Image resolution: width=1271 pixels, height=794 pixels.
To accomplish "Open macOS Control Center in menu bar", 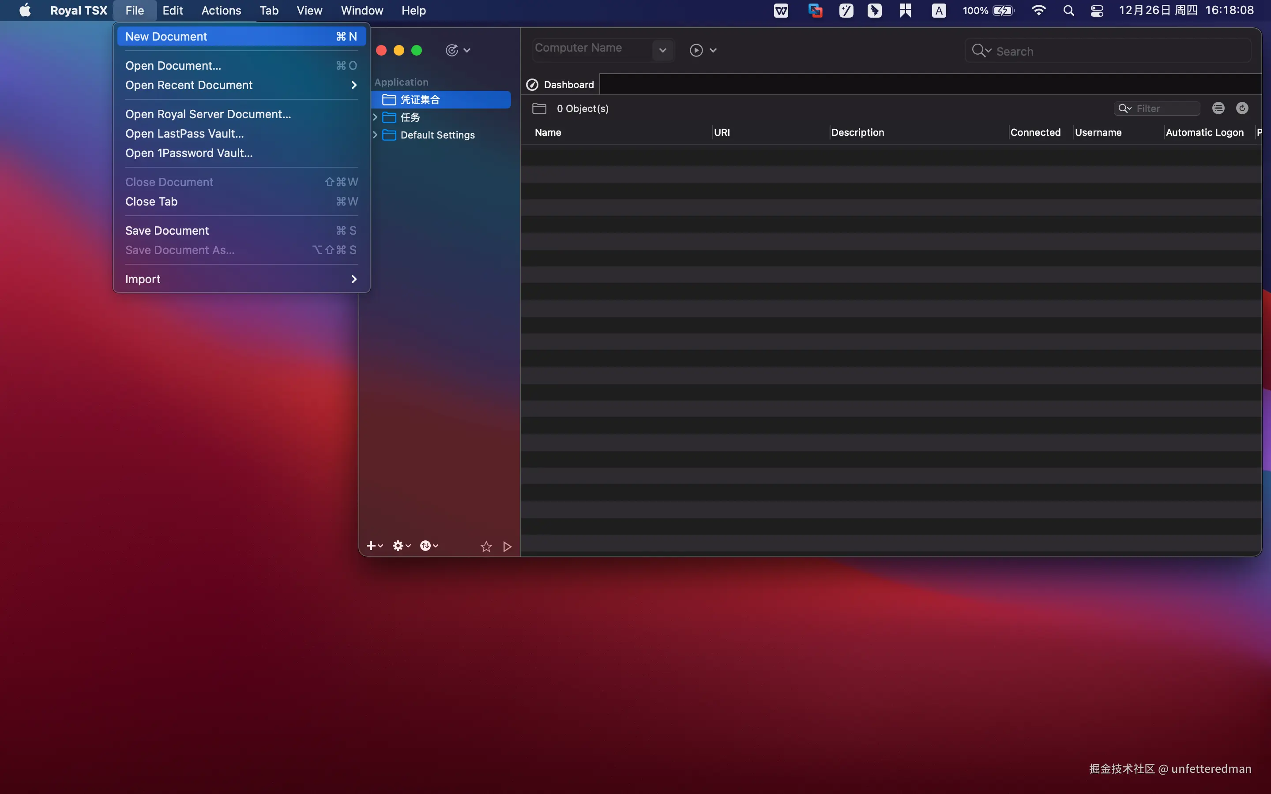I will tap(1097, 11).
